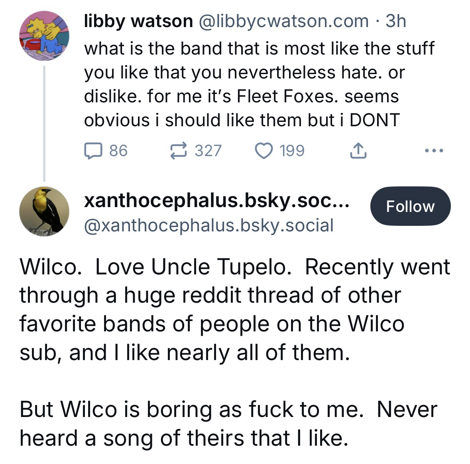Click the libby watson display name
The image size is (470, 464).
[138, 21]
